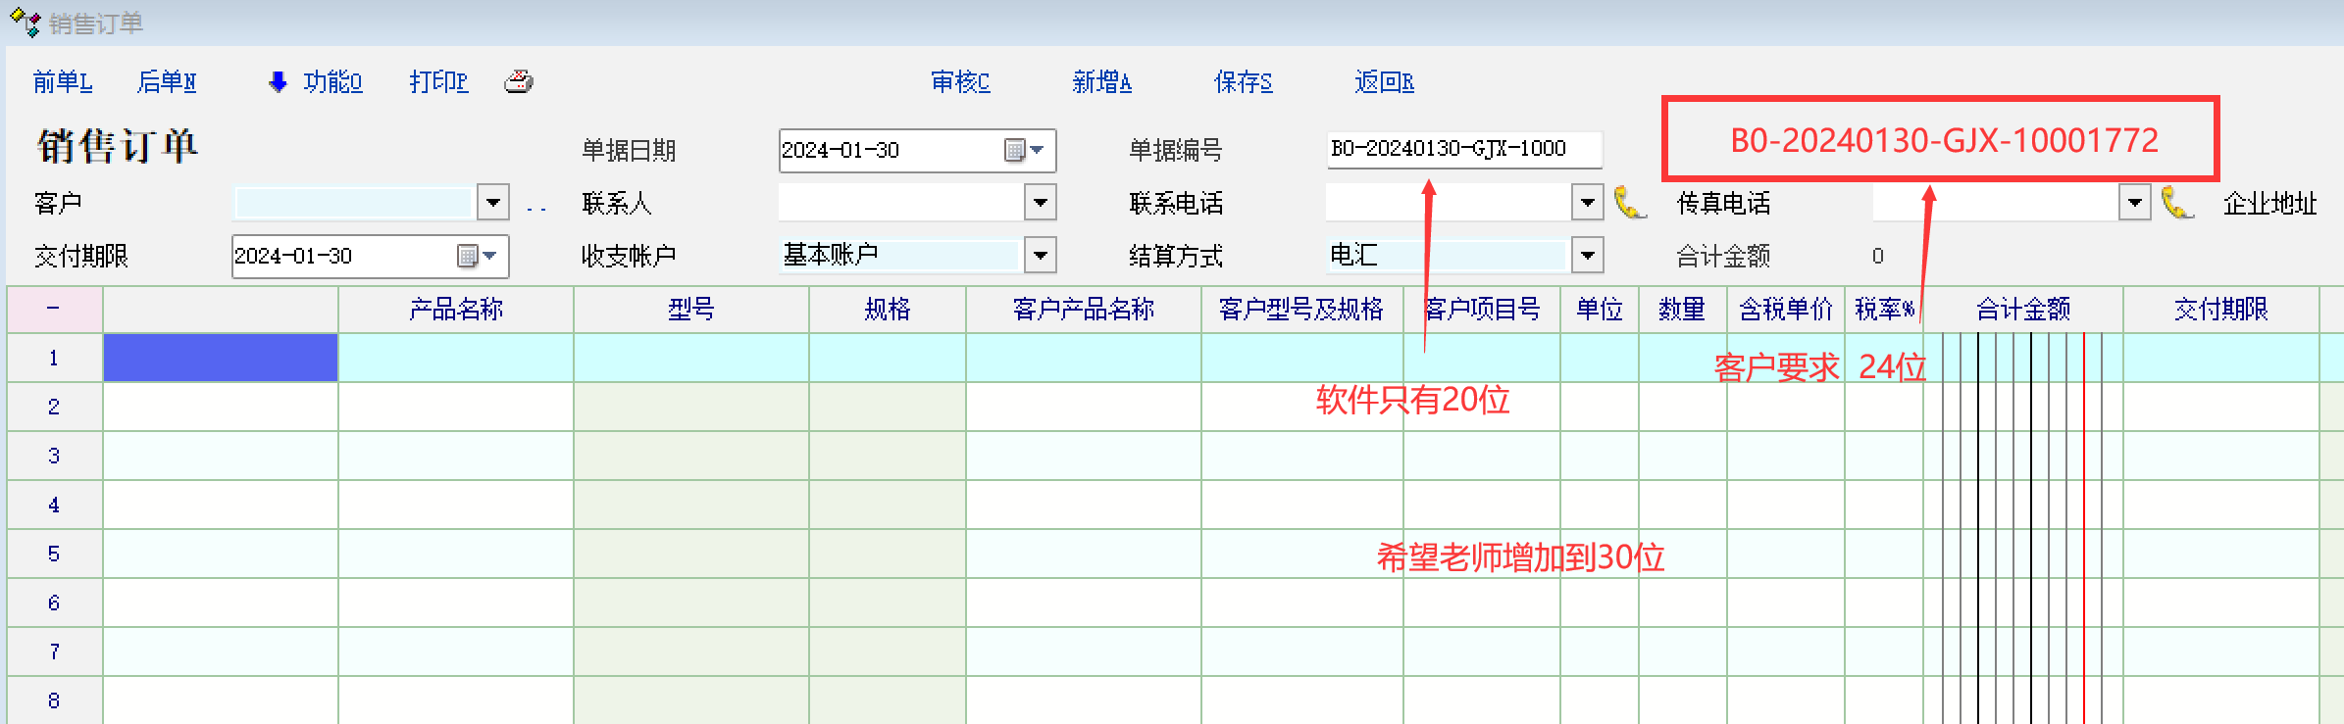Open calendar picker for 交付期限
The image size is (2344, 724).
(478, 257)
